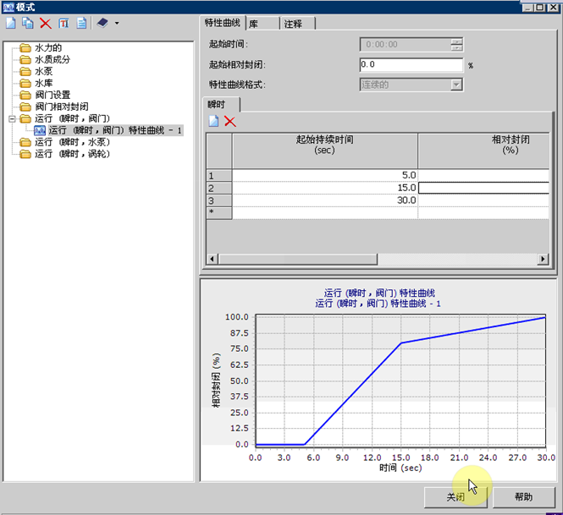Click the 关闭 button
Viewport: 563px width, 515px height.
[455, 497]
